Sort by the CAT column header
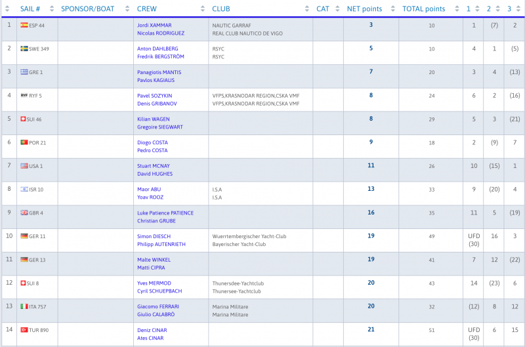This screenshot has height=347, width=525. (323, 9)
